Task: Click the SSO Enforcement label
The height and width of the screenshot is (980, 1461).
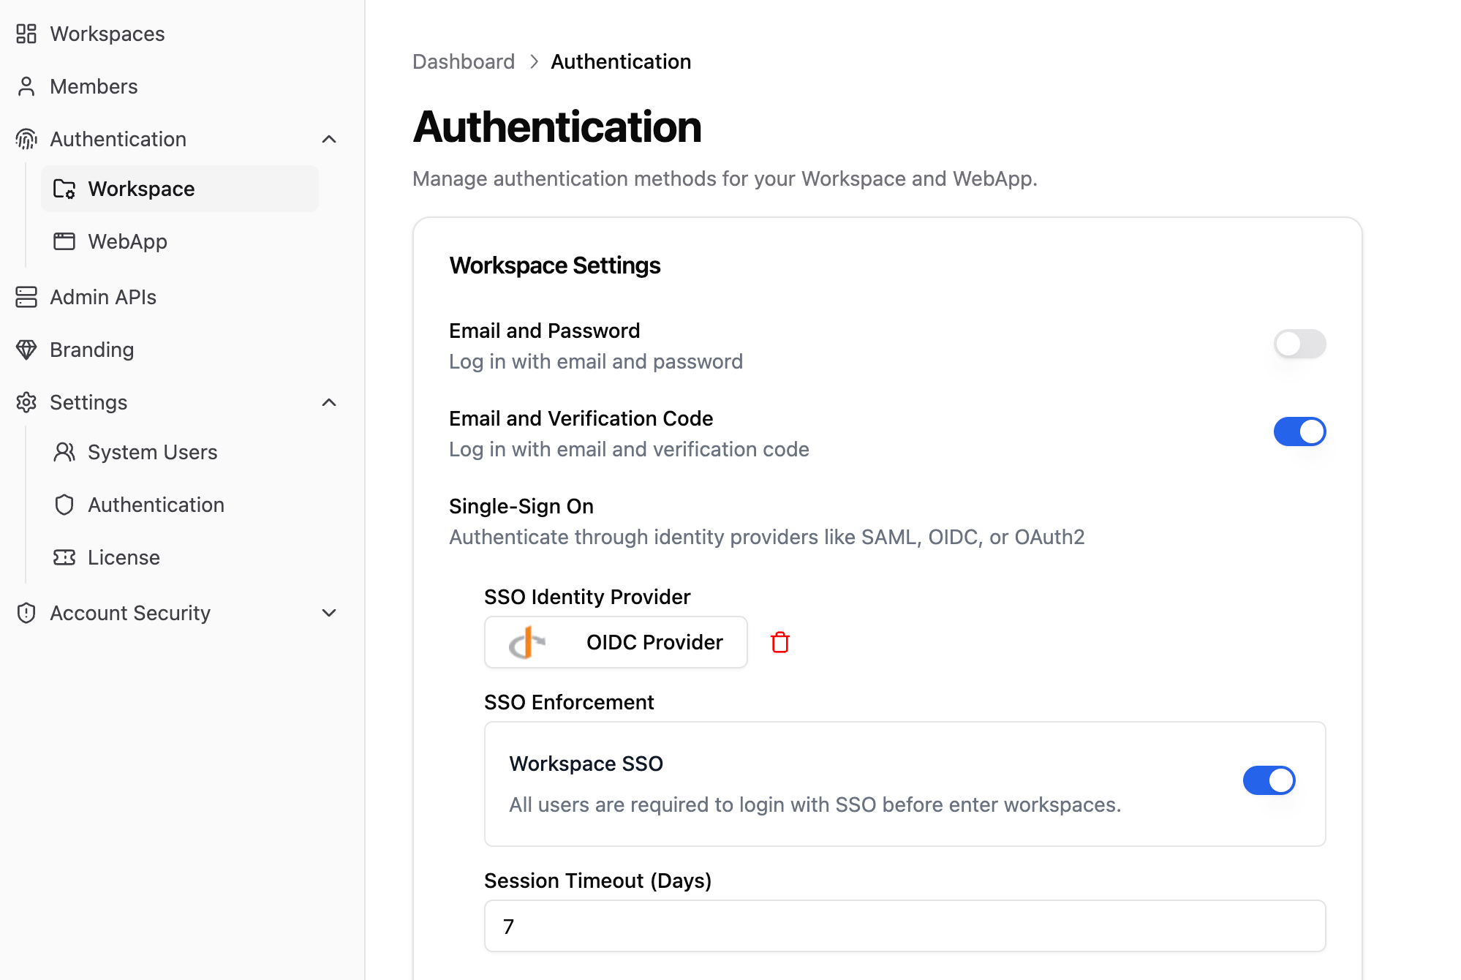Action: (569, 702)
